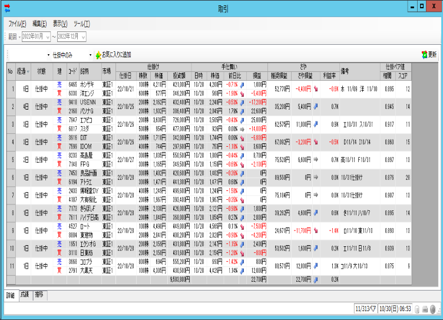Expand the 仕掛中のみ filter dropdown
Viewport: 443px width, 320px height.
coord(90,55)
